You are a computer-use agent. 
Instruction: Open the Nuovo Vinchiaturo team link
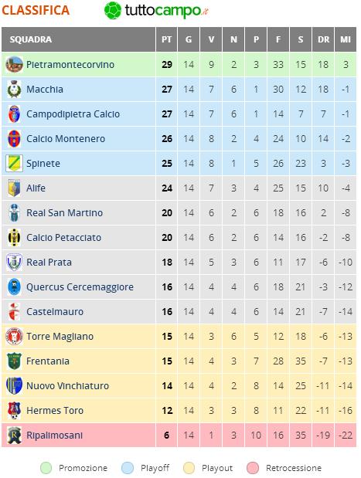click(x=67, y=385)
